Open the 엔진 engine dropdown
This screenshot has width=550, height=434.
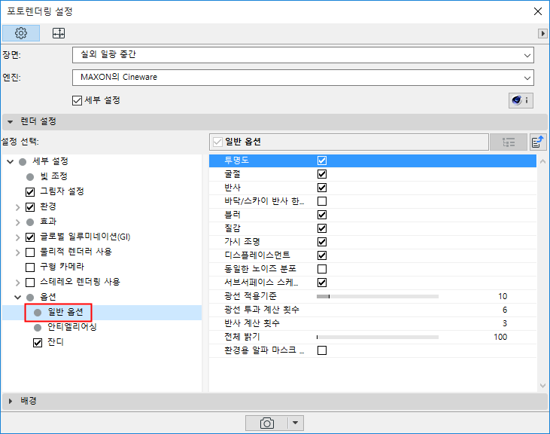click(x=303, y=78)
